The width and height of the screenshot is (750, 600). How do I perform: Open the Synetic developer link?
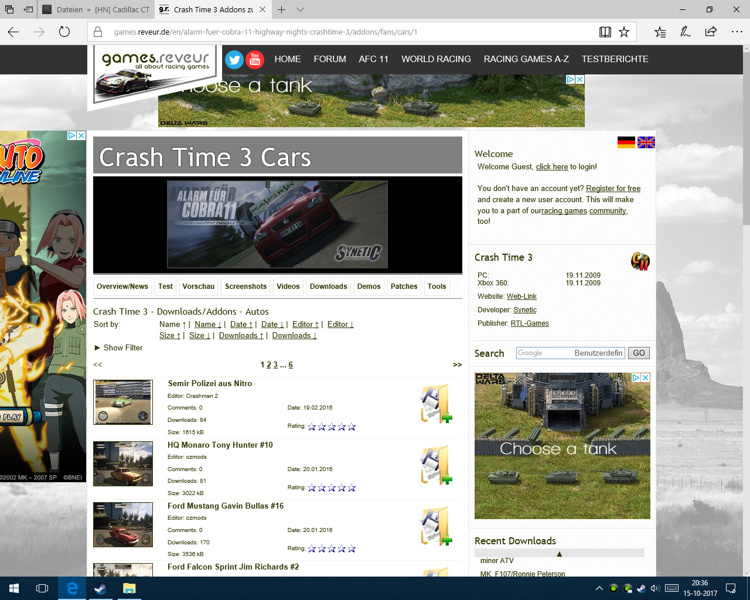pyautogui.click(x=525, y=310)
